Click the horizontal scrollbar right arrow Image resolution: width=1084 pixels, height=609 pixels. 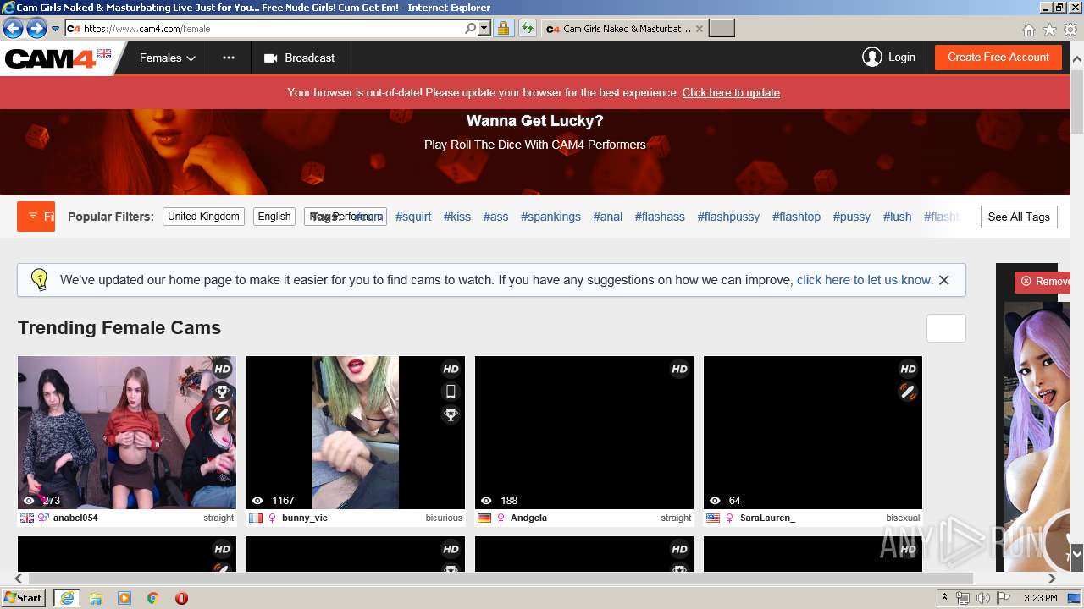coord(1052,579)
